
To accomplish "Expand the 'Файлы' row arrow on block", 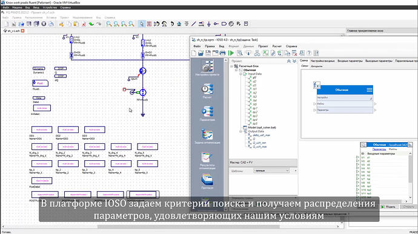I will pyautogui.click(x=375, y=104).
